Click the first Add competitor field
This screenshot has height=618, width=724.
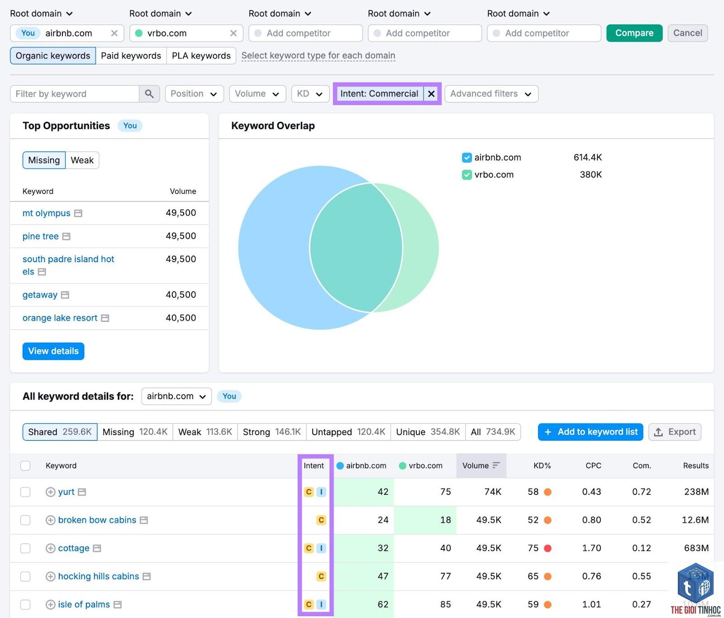coord(305,33)
